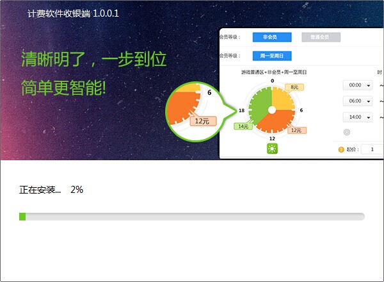Click the small 12元 orange label on chart

tap(297, 130)
